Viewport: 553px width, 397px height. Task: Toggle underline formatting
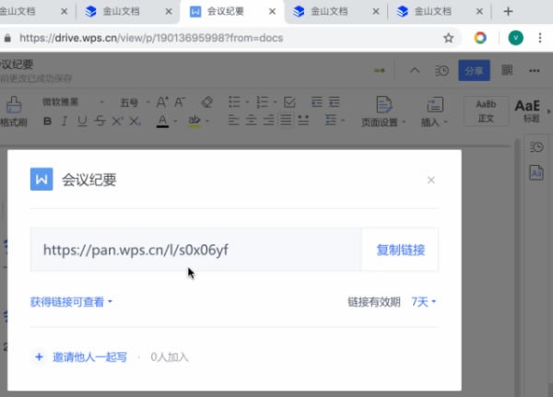pos(82,122)
